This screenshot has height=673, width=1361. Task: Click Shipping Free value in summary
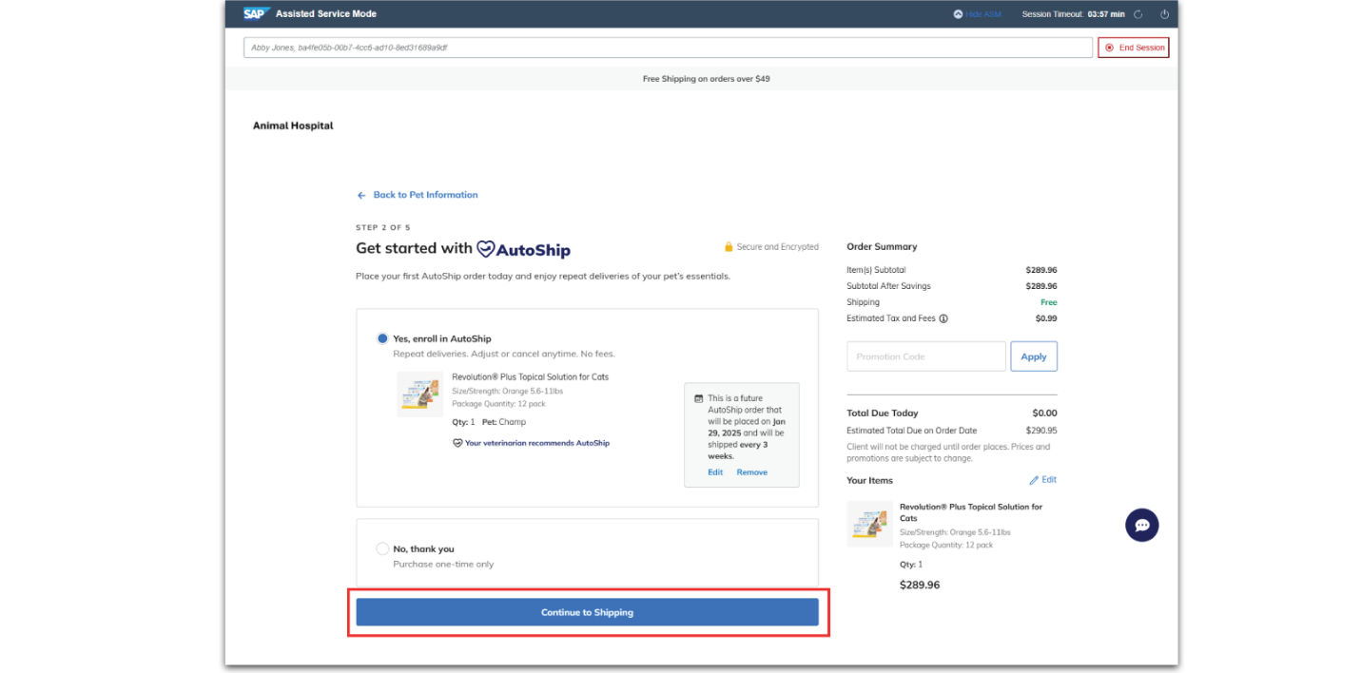1049,302
